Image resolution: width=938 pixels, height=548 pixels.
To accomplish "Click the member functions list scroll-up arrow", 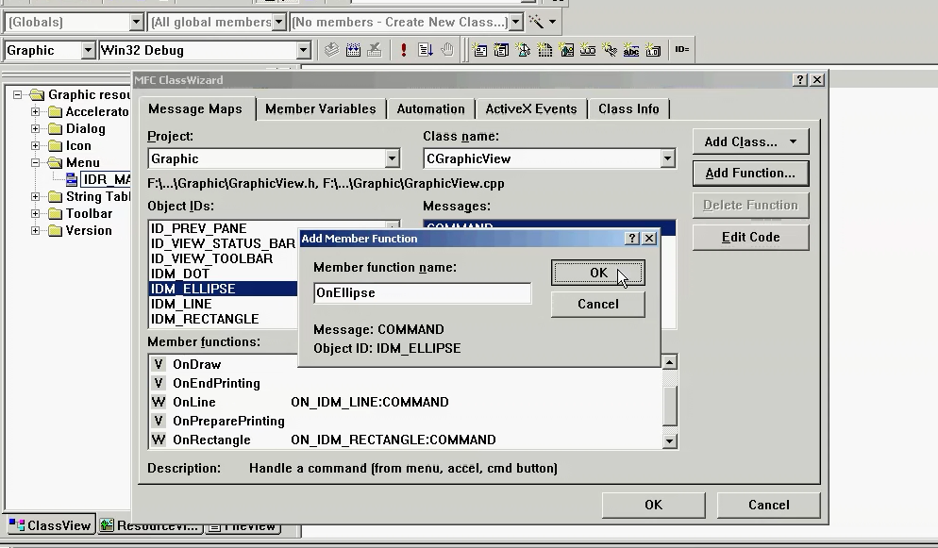I will pyautogui.click(x=669, y=362).
